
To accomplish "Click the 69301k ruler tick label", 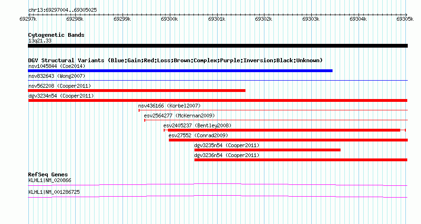I will [217, 19].
